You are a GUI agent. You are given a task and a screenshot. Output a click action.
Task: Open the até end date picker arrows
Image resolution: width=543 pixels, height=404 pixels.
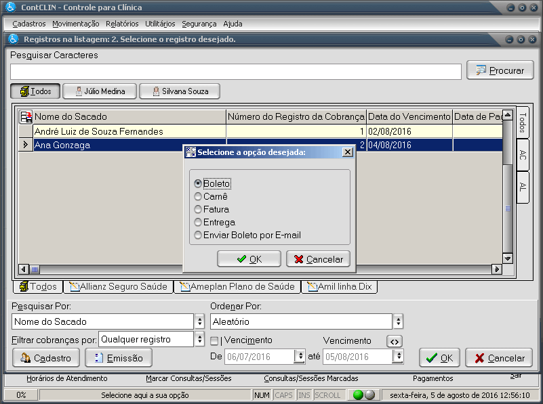pos(399,357)
